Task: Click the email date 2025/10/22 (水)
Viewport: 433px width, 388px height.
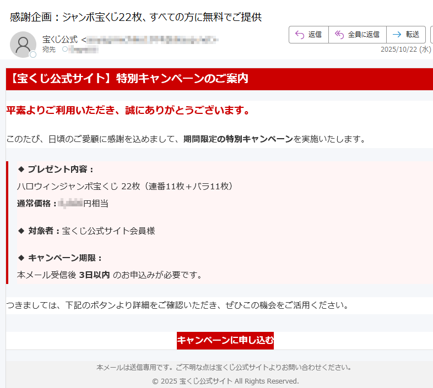Action: (x=405, y=49)
